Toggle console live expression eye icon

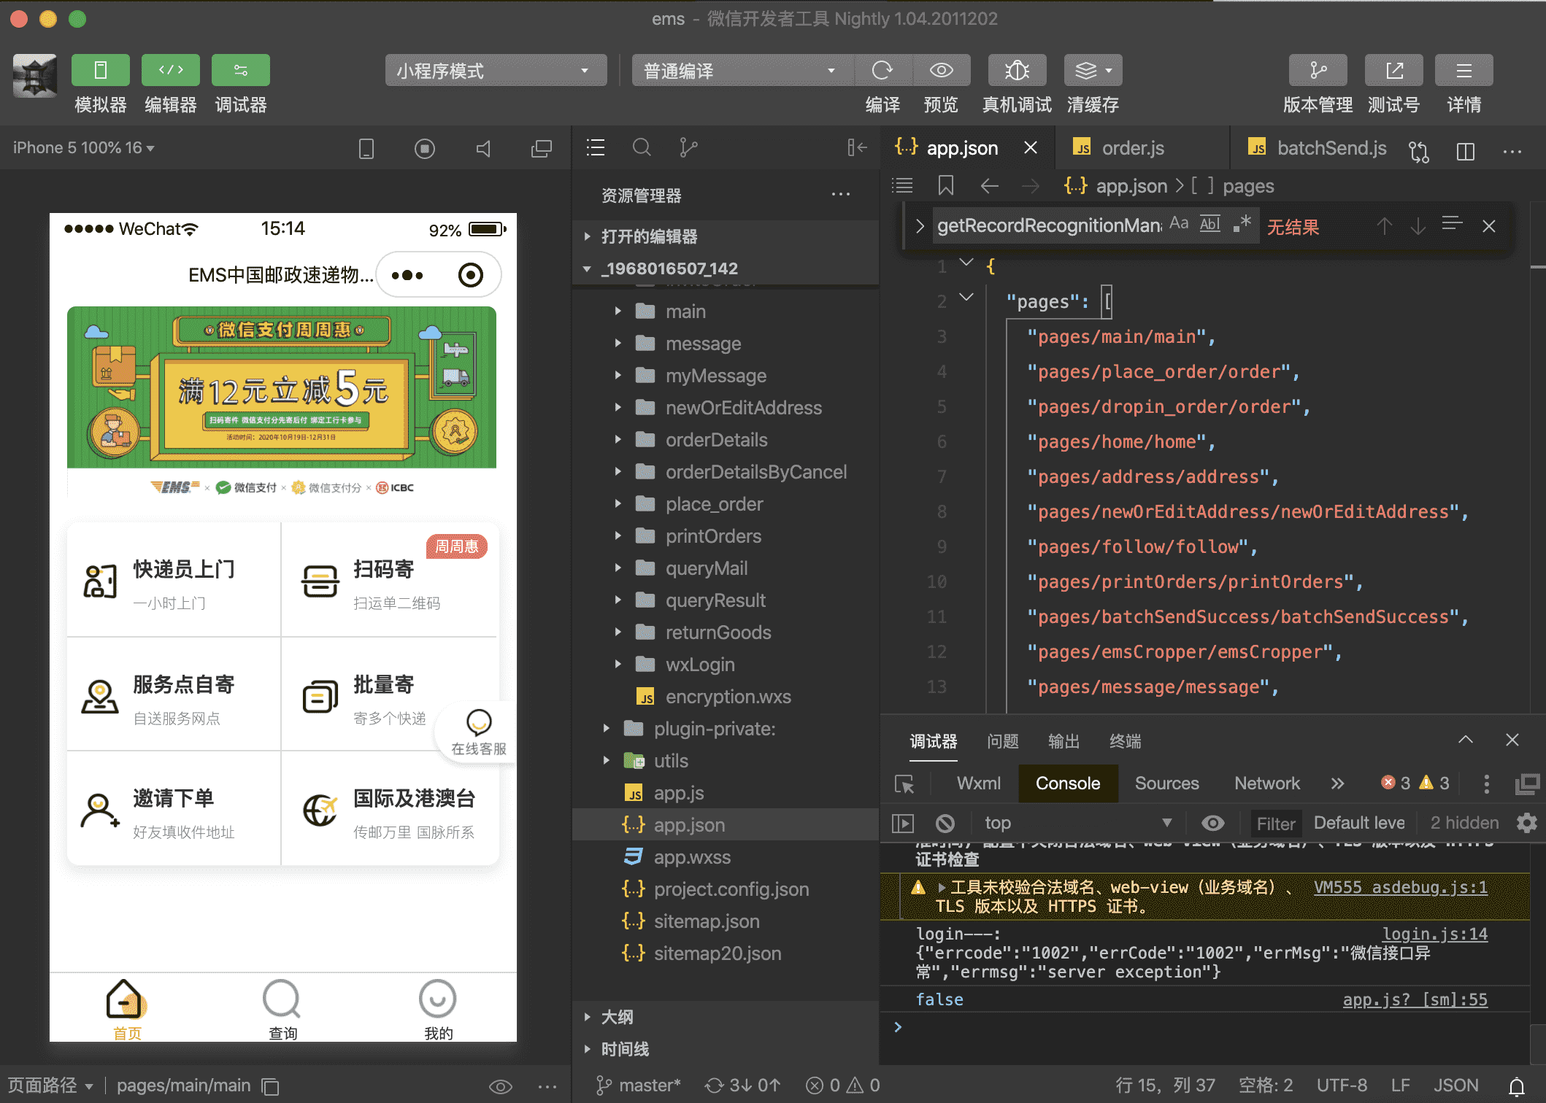pyautogui.click(x=1213, y=824)
